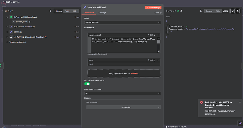Click the back arrow icon
This screenshot has height=128, width=243.
[x=4, y=2]
